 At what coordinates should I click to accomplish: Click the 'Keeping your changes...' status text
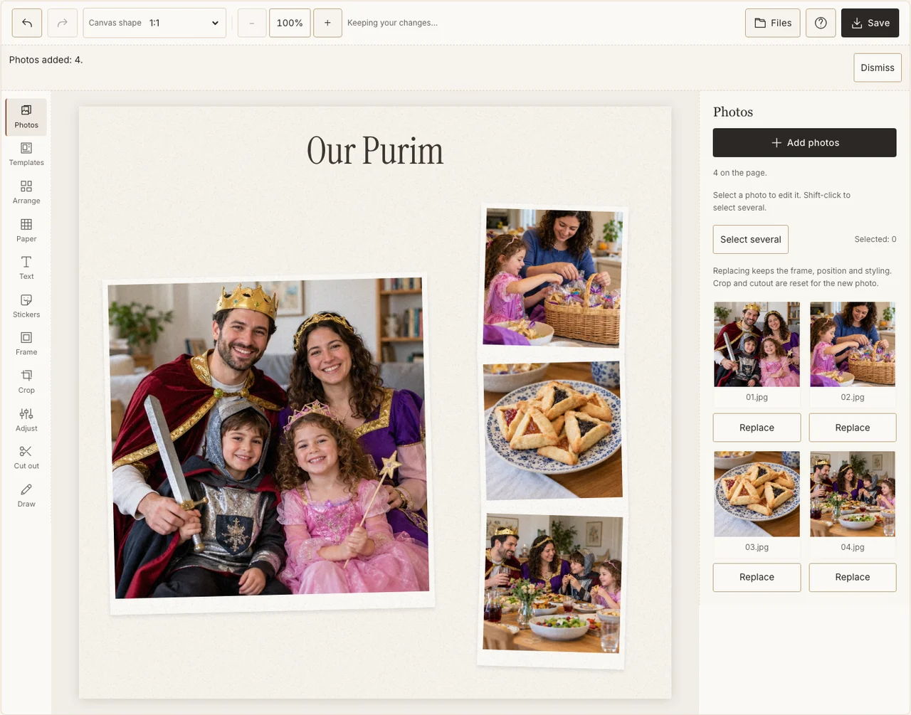[393, 23]
